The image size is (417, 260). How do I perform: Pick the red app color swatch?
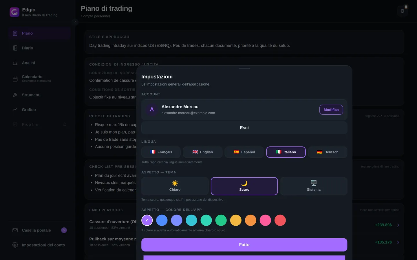(x=280, y=220)
